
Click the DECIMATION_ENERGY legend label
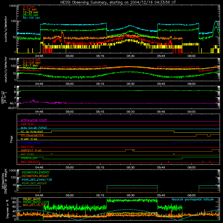36,172
